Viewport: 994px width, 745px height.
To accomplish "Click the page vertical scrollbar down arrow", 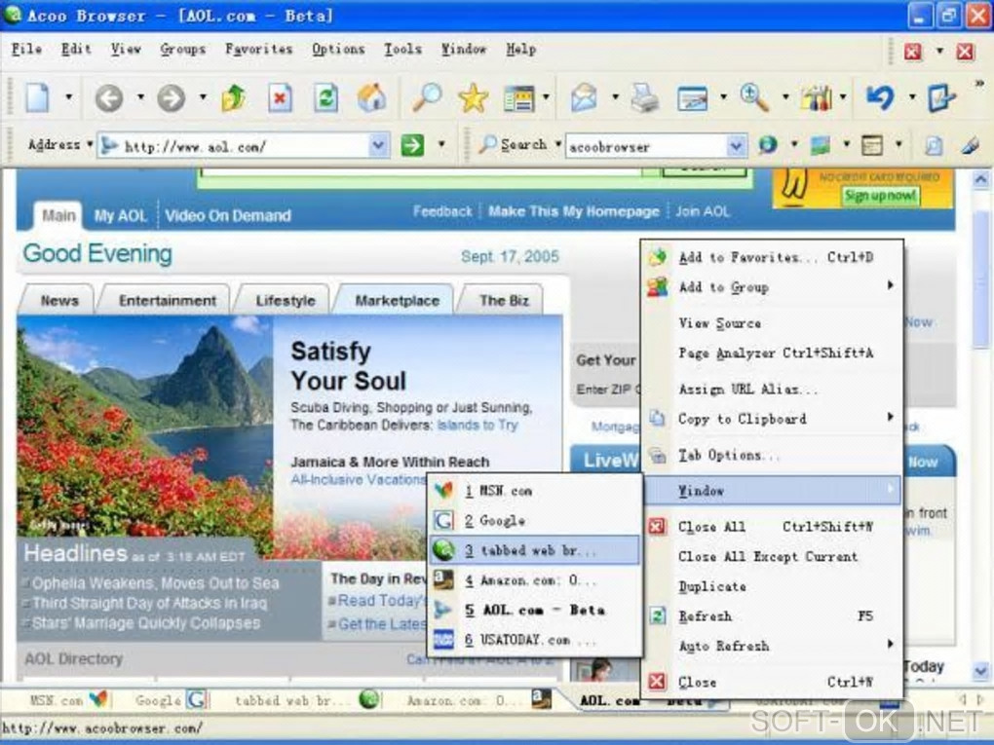I will point(980,670).
